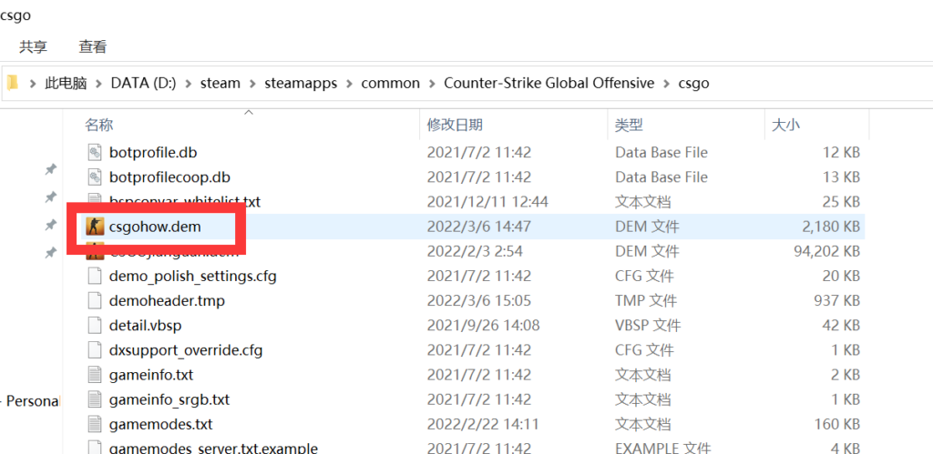Expand chevron before 此电脑 in path
933x454 pixels.
point(33,84)
